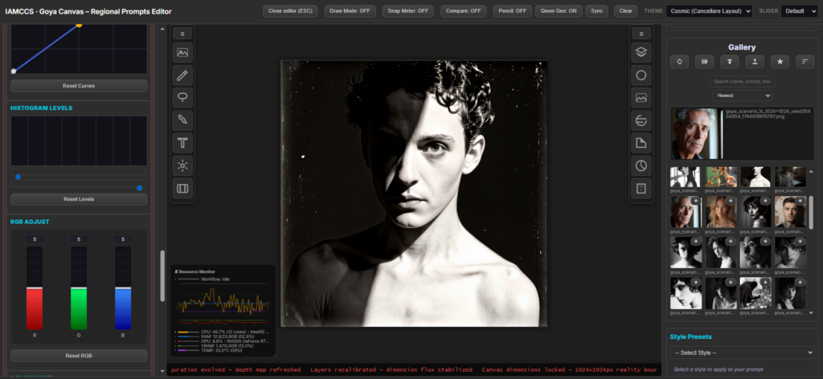Viewport: 823px width, 379px height.
Task: Disable Qwen Gen
Action: [x=559, y=11]
